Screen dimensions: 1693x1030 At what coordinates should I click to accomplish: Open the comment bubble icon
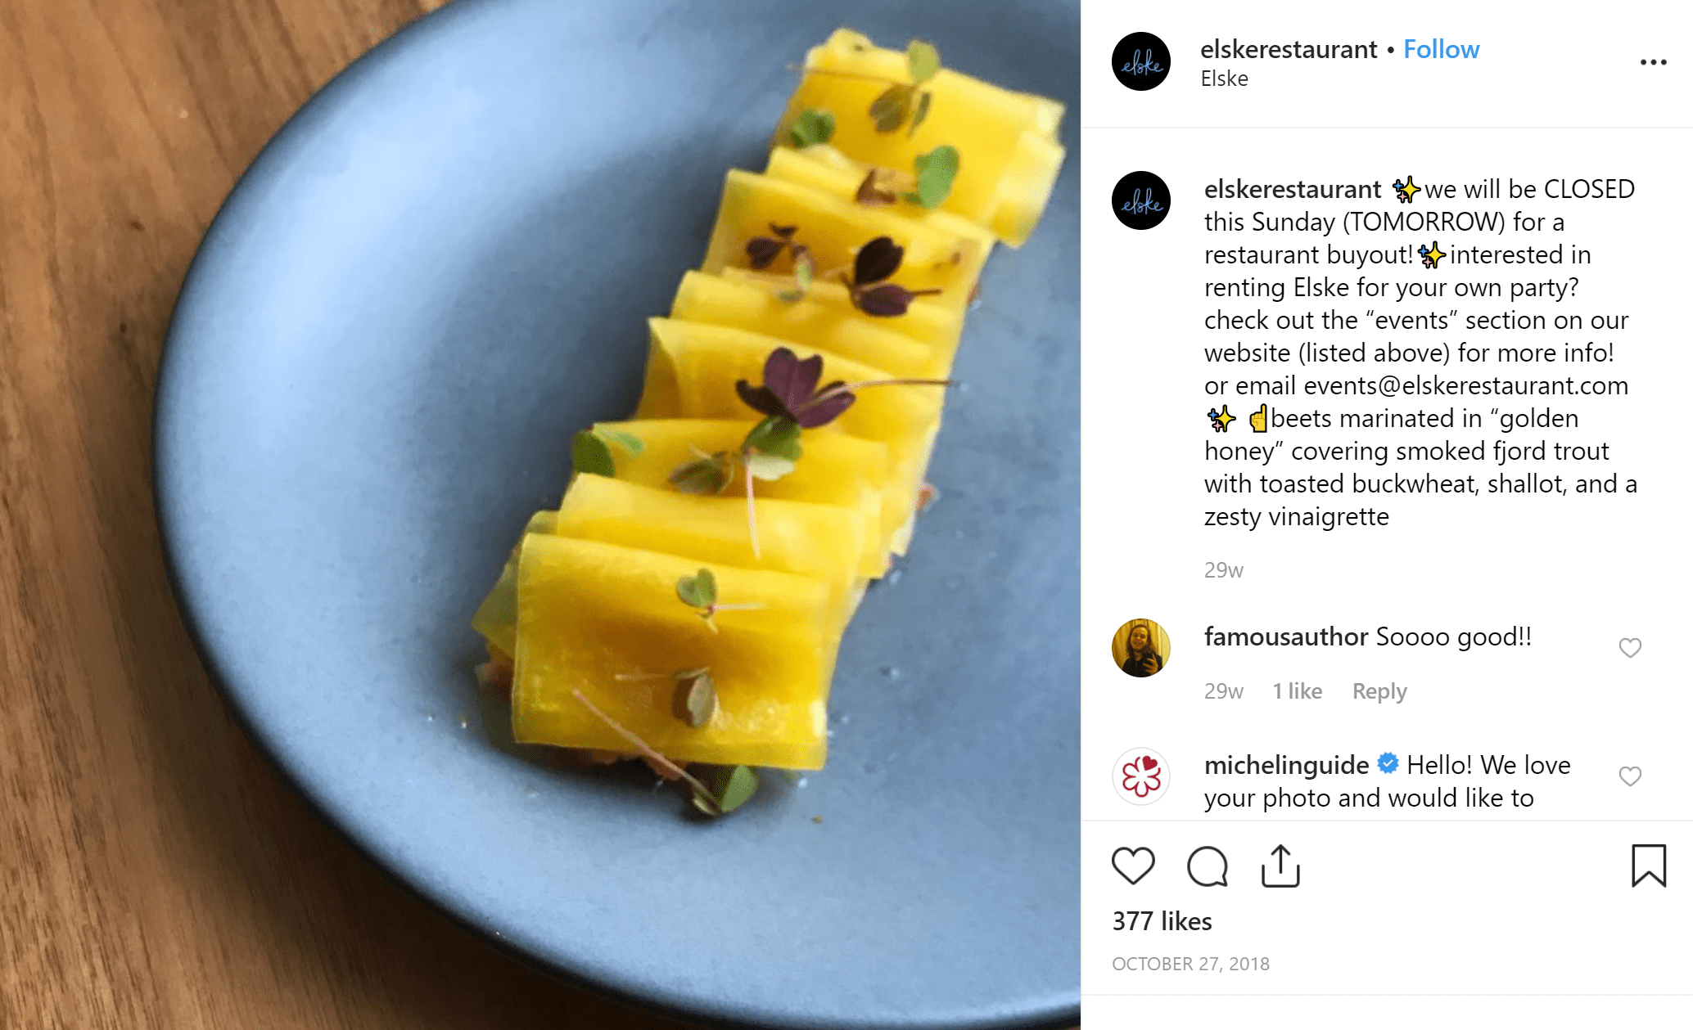[x=1207, y=866]
